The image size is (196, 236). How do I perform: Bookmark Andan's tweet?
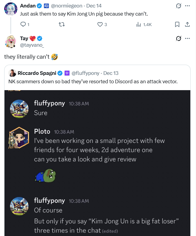[x=177, y=25]
